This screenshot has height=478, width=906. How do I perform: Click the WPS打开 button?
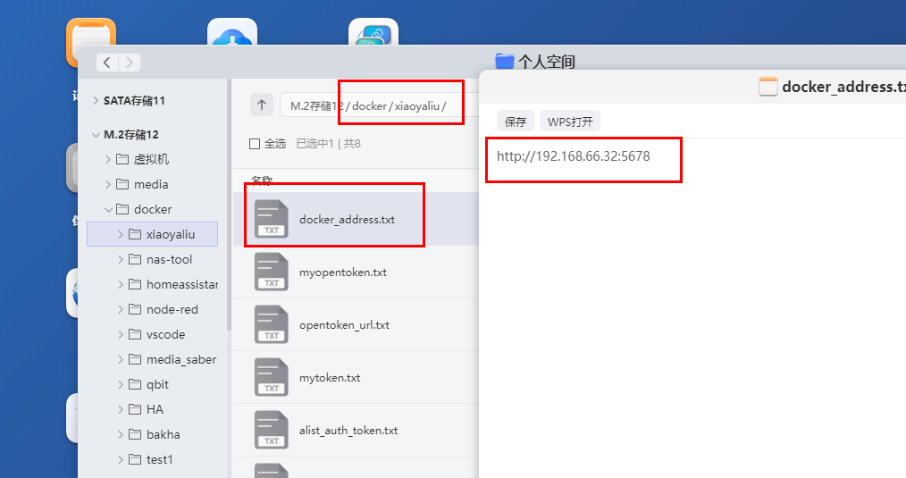tap(569, 122)
